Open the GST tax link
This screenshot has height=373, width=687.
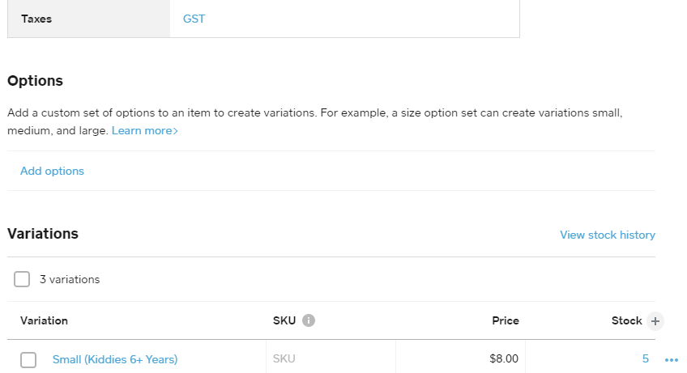click(194, 18)
